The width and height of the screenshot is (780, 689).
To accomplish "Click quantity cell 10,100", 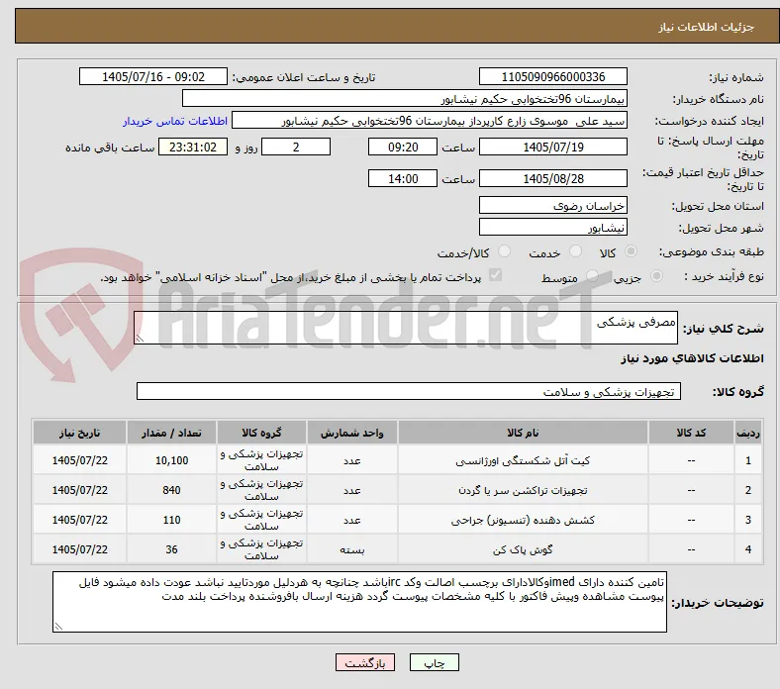I will (171, 460).
